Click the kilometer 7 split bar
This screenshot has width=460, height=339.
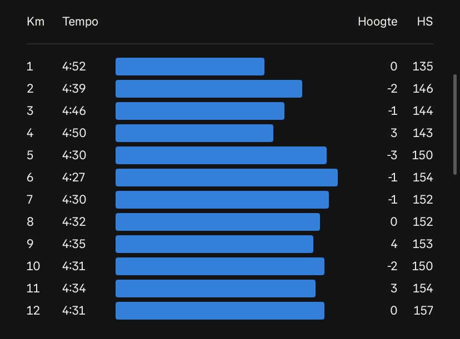[x=222, y=200]
